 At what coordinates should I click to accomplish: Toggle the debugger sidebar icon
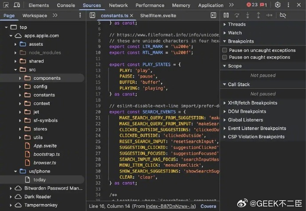click(213, 15)
